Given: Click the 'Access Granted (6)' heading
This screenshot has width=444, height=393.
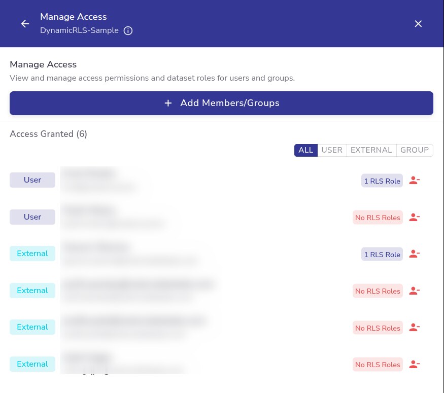Looking at the screenshot, I should (x=48, y=134).
